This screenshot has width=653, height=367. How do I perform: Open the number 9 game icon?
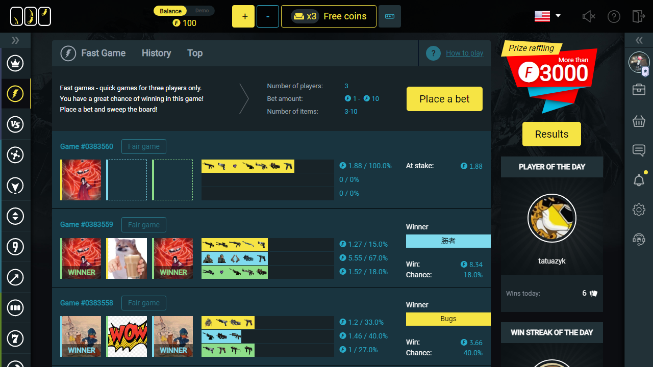tap(15, 247)
